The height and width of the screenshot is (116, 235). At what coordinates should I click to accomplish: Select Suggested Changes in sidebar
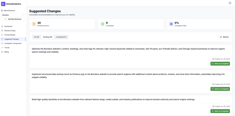click(13, 39)
